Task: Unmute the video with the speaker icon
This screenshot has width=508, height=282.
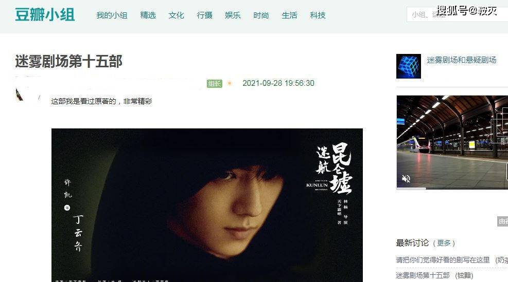Action: tap(406, 179)
